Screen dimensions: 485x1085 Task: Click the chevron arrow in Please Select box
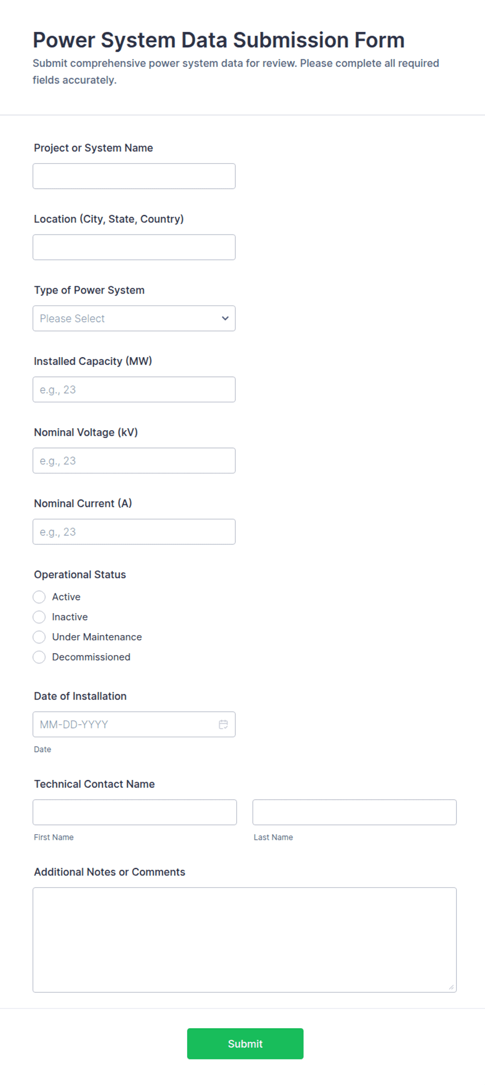pos(225,319)
